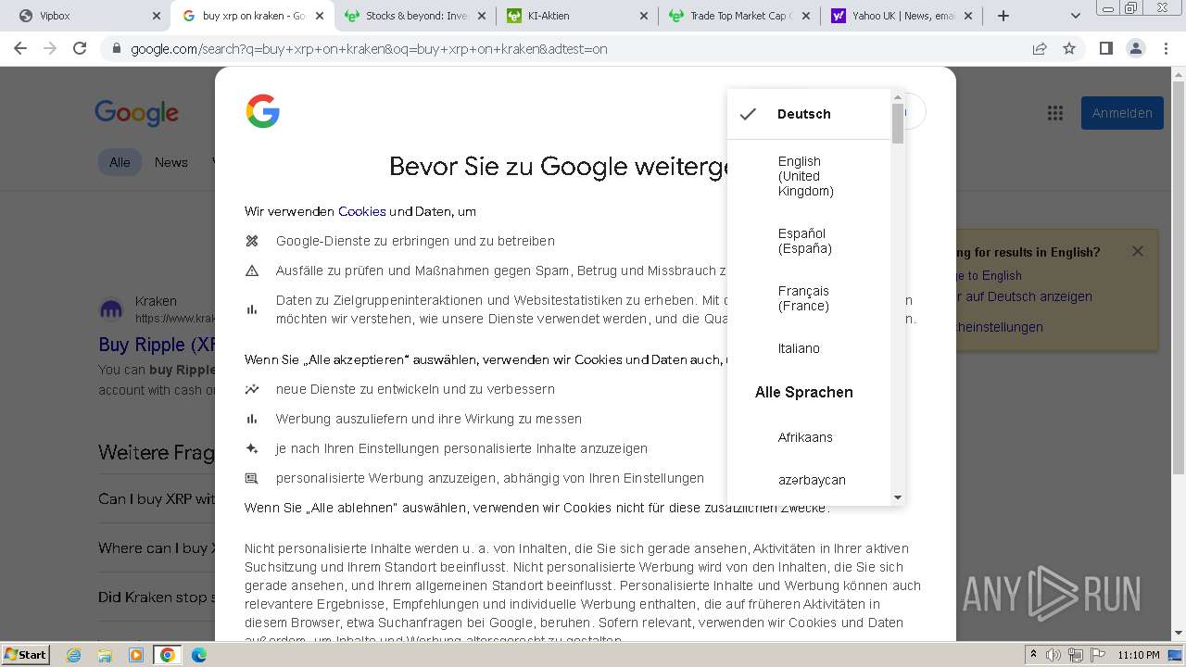Click the Google G logo in dialog
Screen dimensions: 1186x667
pos(263,111)
